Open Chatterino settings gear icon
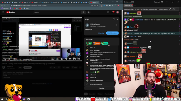 pyautogui.click(x=162, y=2)
